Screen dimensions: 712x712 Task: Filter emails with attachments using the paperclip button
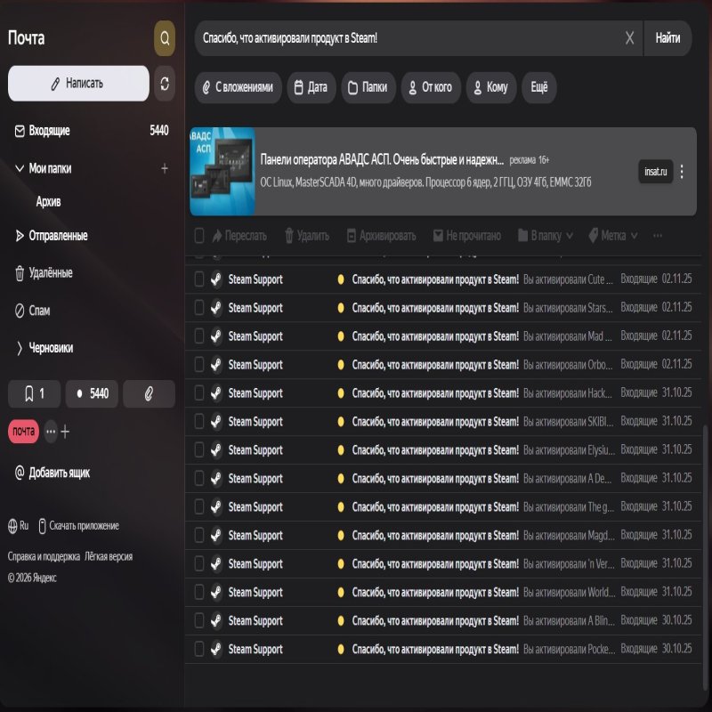click(149, 393)
